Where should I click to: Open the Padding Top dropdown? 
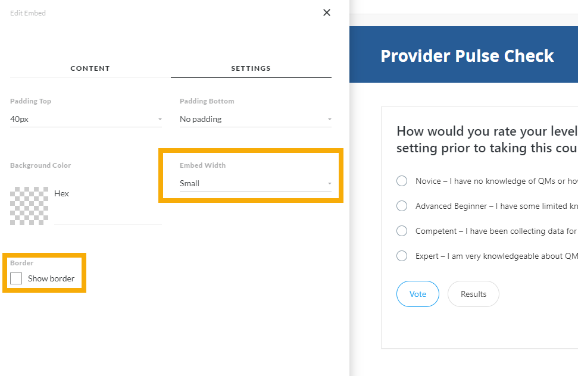(x=83, y=119)
